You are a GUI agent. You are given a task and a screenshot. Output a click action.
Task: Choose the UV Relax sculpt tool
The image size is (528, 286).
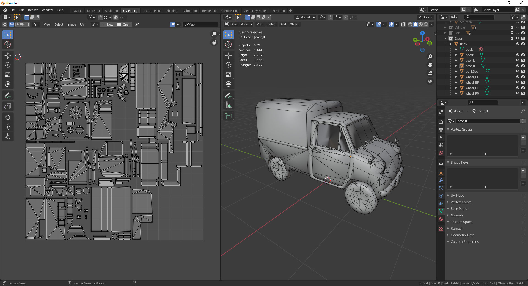click(8, 127)
